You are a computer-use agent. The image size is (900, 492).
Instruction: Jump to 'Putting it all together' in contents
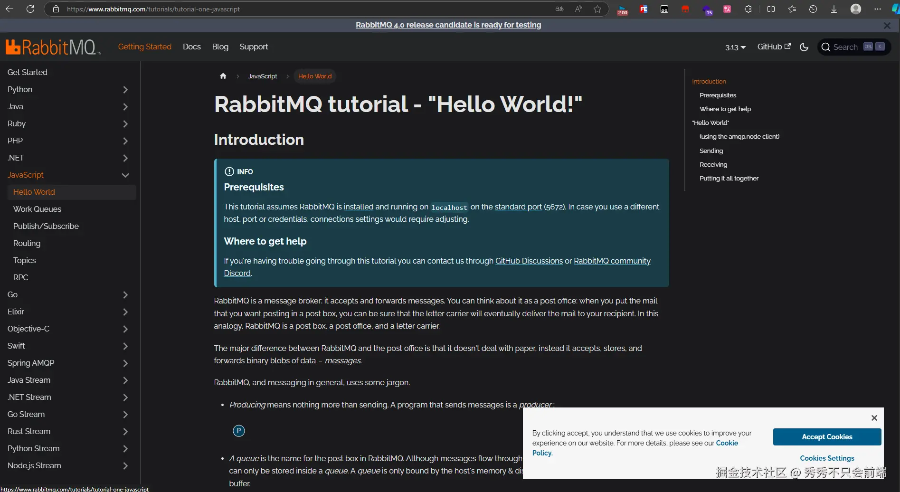729,178
